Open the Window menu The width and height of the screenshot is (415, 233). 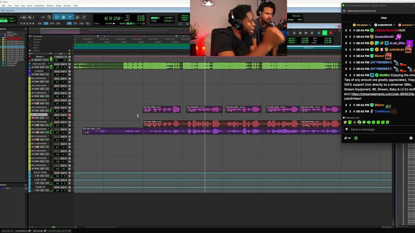[x=67, y=6]
